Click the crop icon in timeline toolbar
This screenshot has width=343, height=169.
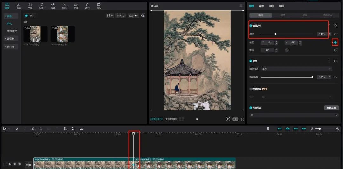(81, 129)
